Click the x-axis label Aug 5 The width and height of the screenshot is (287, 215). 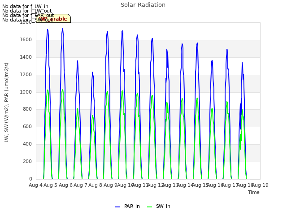point(51,185)
